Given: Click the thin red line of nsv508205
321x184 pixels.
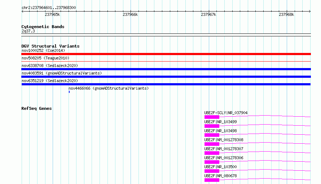Looking at the screenshot, I should tap(166, 61).
